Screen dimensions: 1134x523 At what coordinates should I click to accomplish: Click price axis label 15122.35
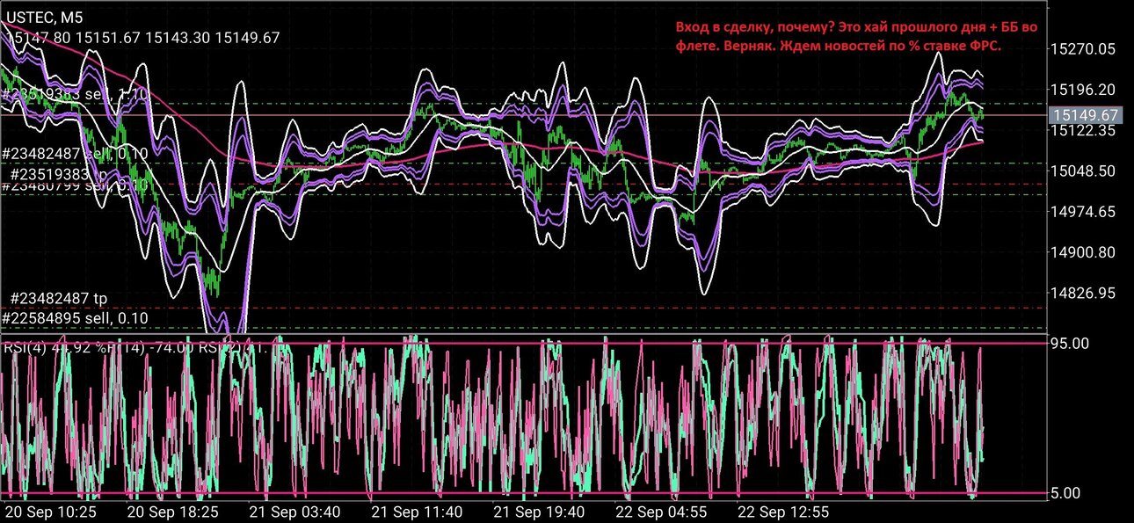click(x=1085, y=130)
